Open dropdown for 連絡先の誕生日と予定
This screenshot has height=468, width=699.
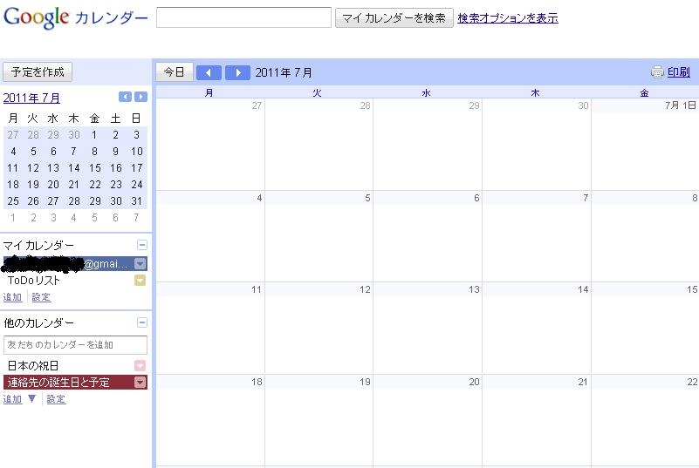click(x=140, y=382)
